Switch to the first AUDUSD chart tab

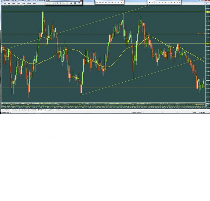[x=15, y=110]
